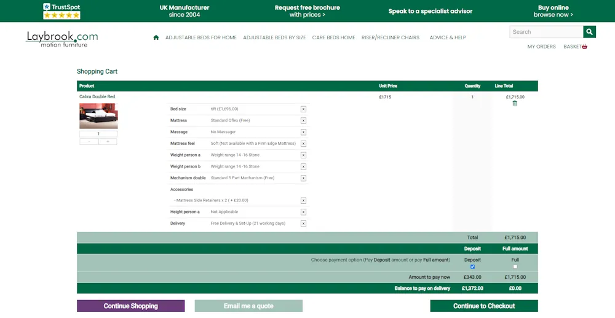Click the £1,372.00 balance on delivery
Image resolution: width=615 pixels, height=318 pixels.
(472, 289)
